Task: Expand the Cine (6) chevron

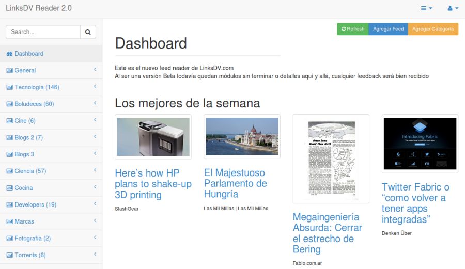Action: 95,120
